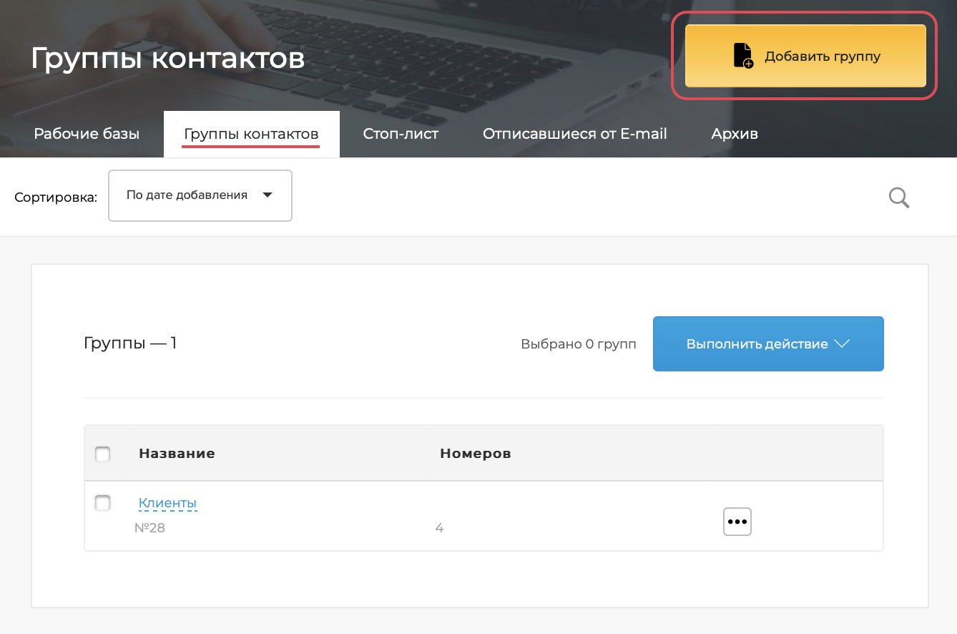957x634 pixels.
Task: Expand the По дате добавления sort dropdown
Action: [200, 195]
